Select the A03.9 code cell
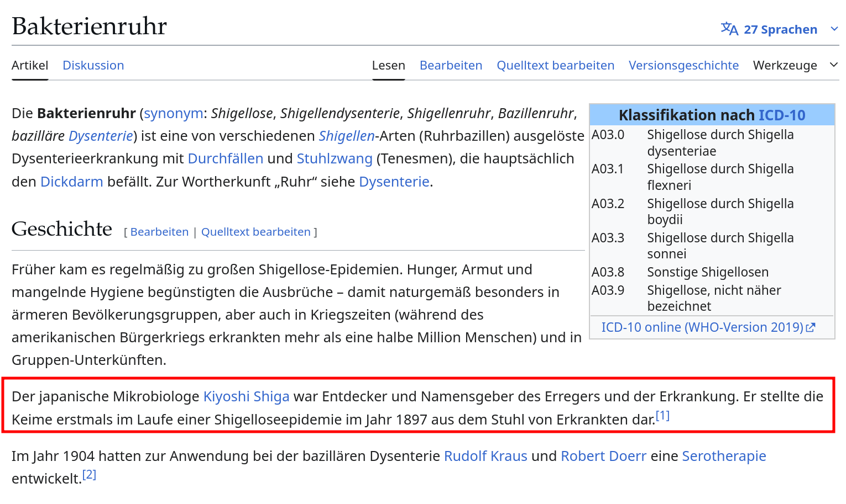This screenshot has width=846, height=504. point(608,290)
